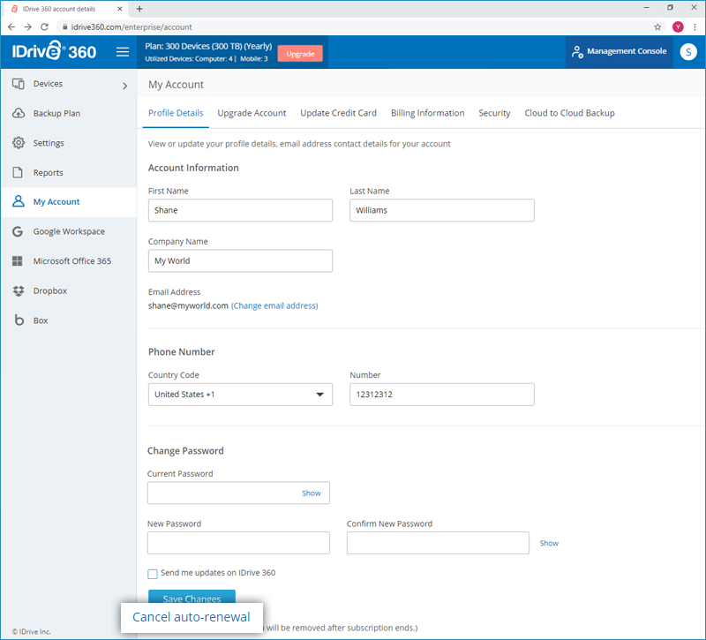Show the Current Password text

[311, 493]
